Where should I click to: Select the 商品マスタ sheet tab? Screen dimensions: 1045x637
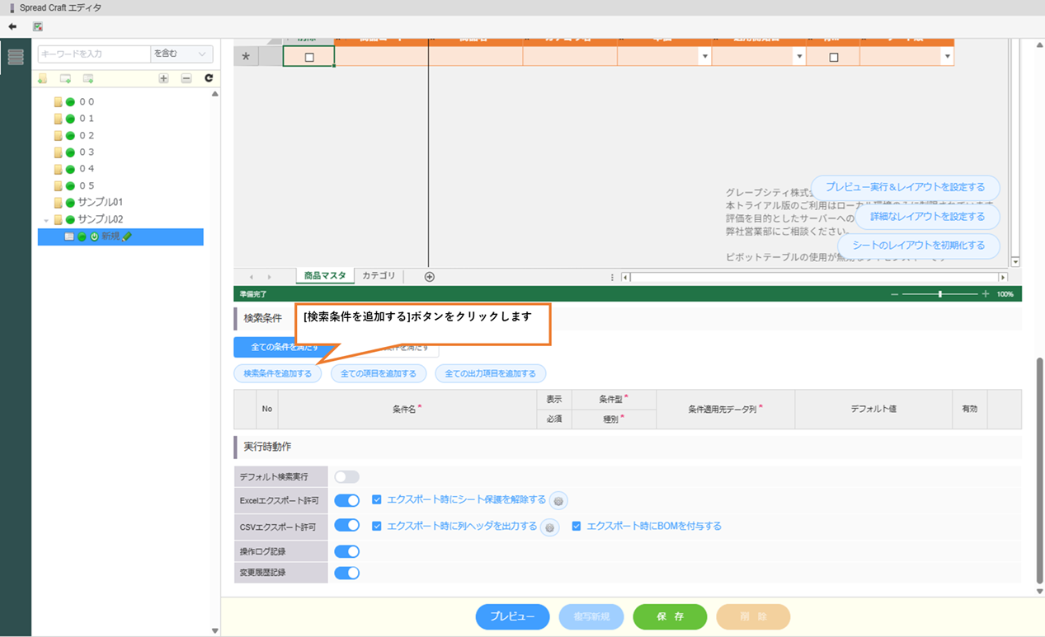point(325,276)
